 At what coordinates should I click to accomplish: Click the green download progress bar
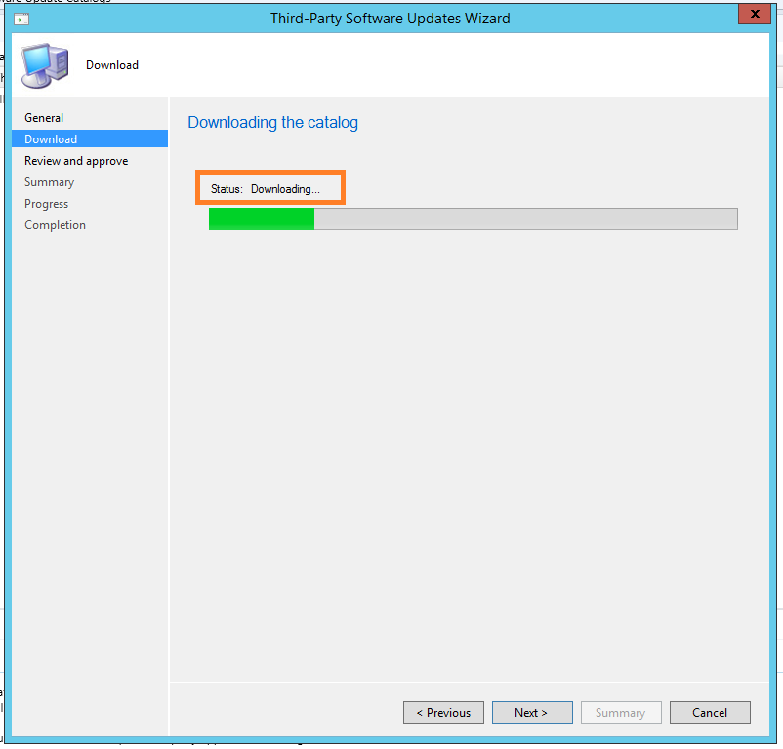point(473,218)
